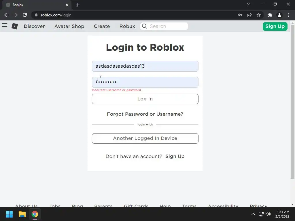The width and height of the screenshot is (295, 221).
Task: Click the search magnifier icon
Action: (x=145, y=26)
